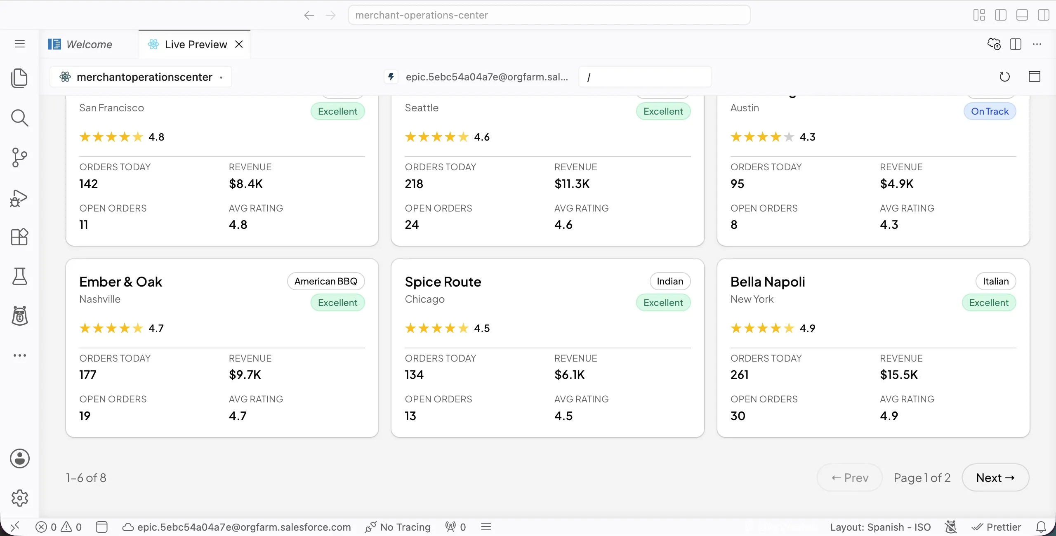The width and height of the screenshot is (1056, 536).
Task: Open errors and warnings count in status bar
Action: (59, 527)
